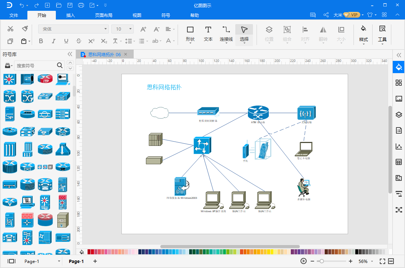Toggle subscript formatting
This screenshot has width=405, height=268.
(104, 41)
